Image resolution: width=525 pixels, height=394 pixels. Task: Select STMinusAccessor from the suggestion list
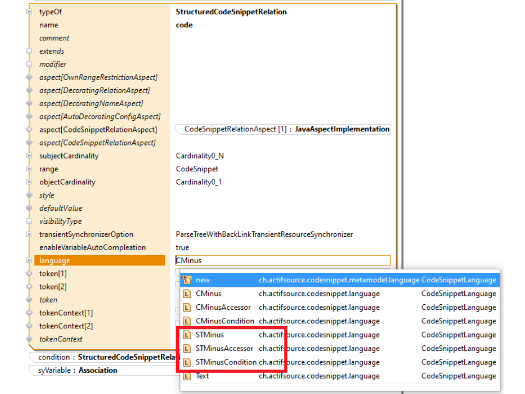click(224, 349)
